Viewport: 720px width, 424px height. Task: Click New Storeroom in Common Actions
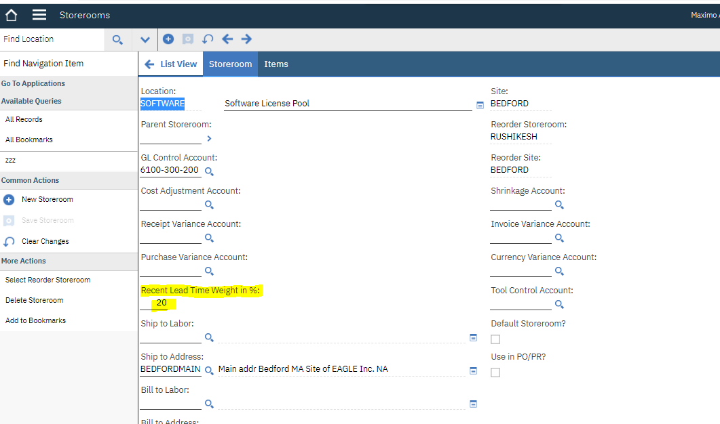click(48, 199)
